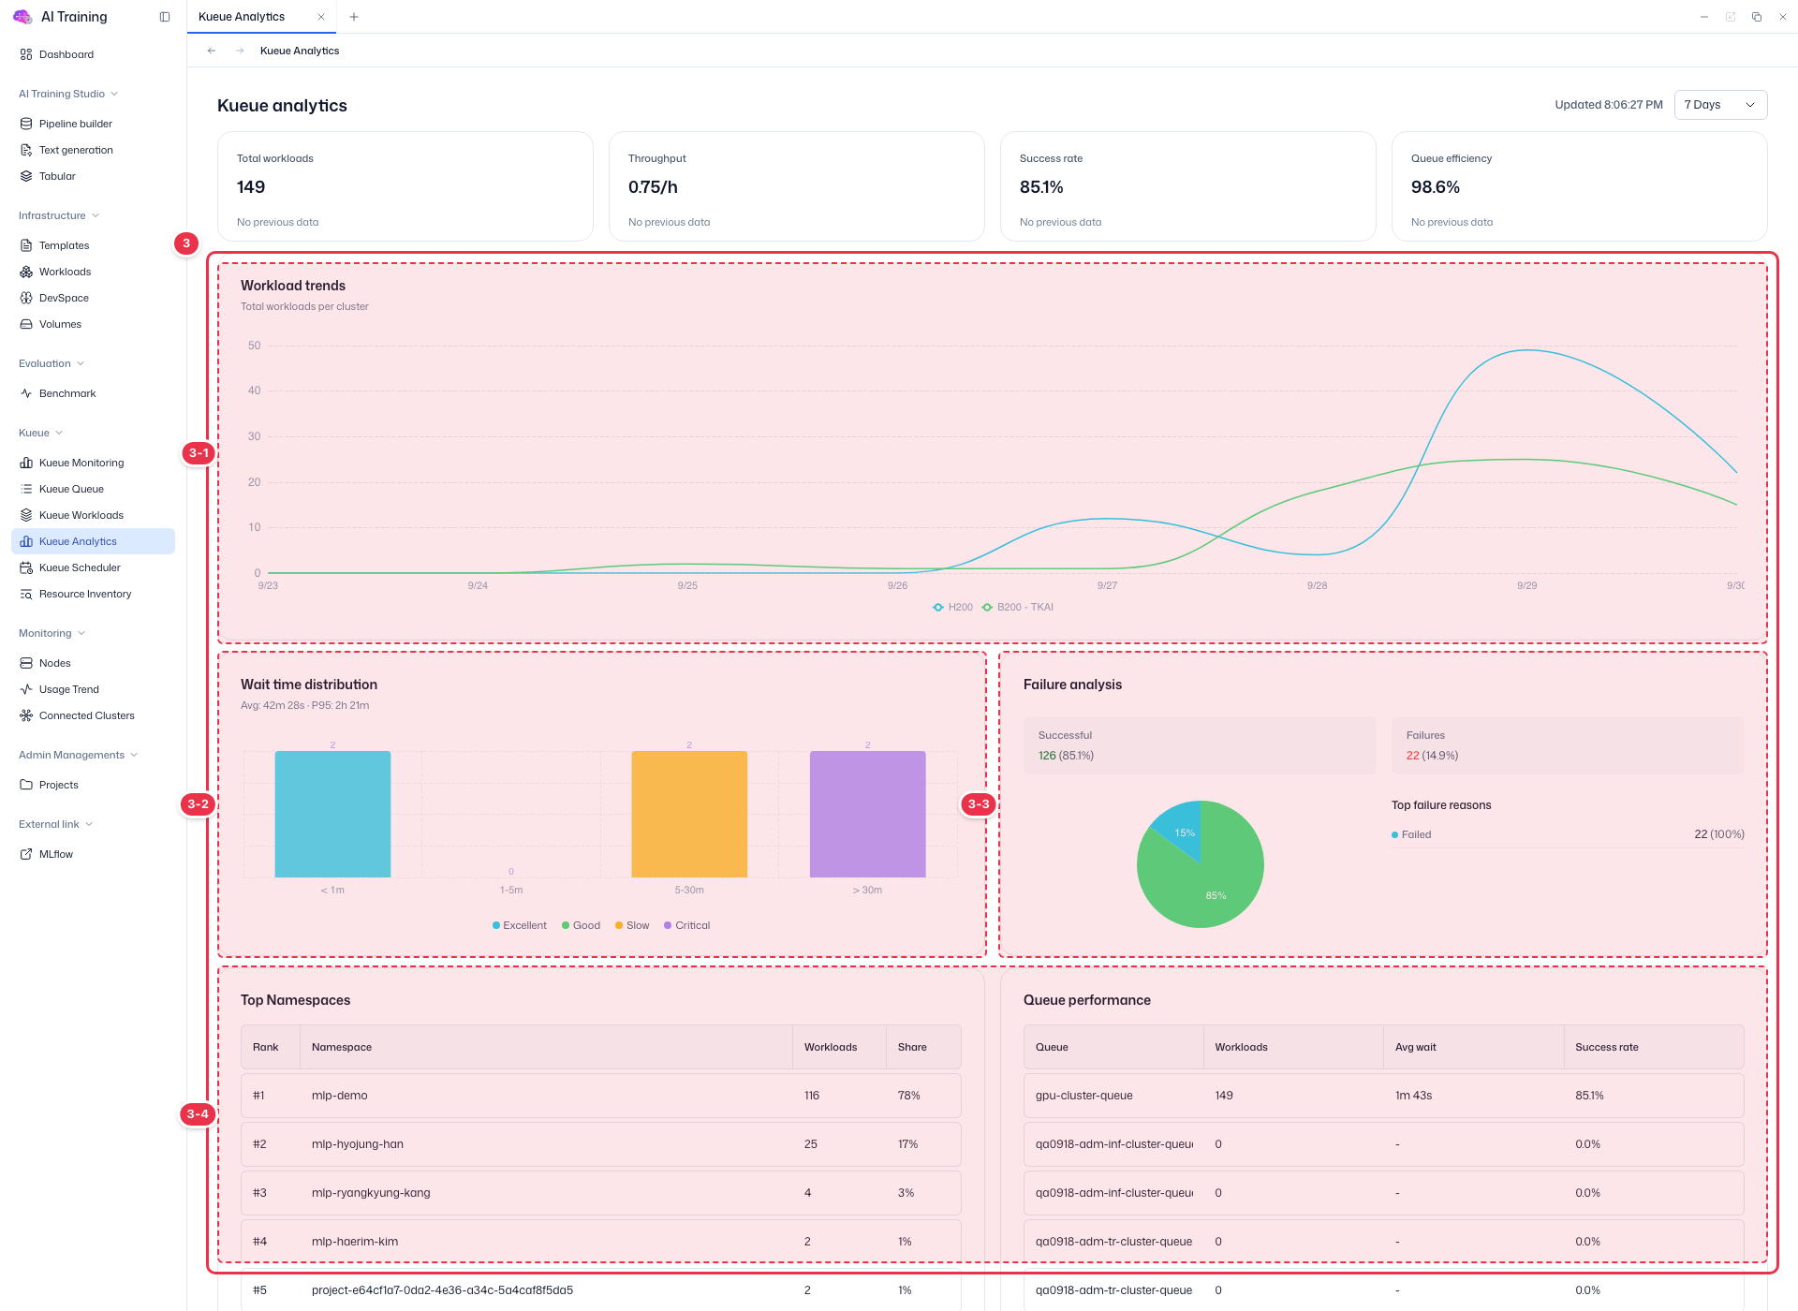1798x1311 pixels.
Task: Click the purple >30m wait bar
Action: 867,814
